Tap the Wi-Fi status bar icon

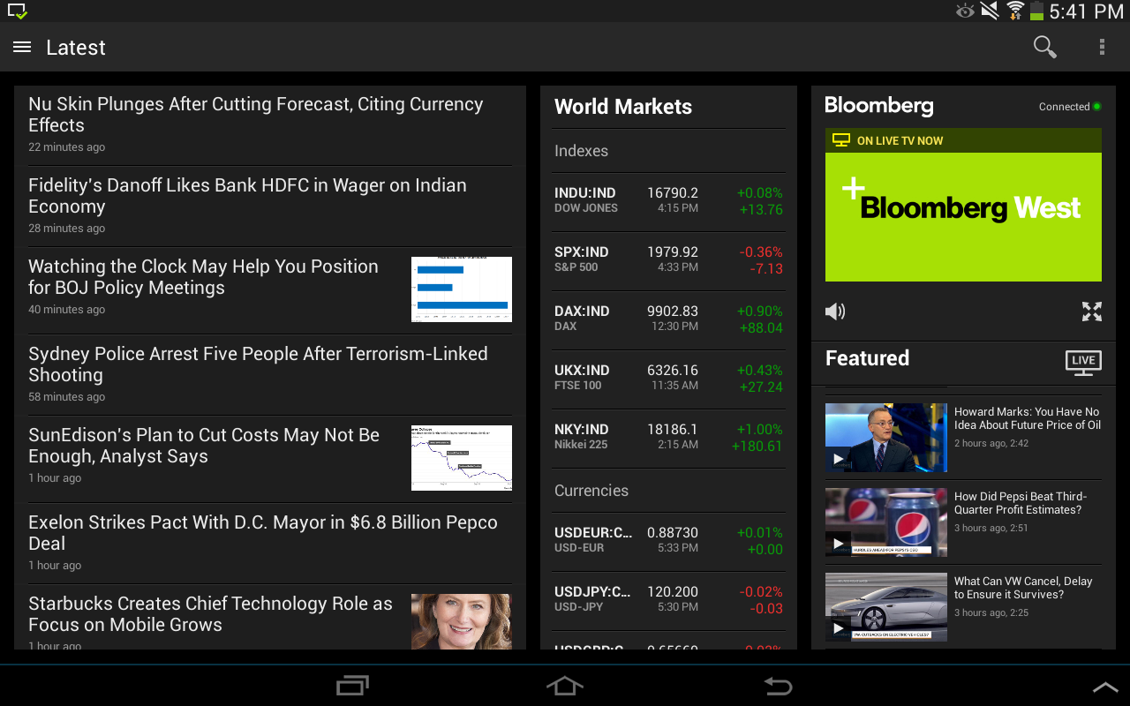(x=1014, y=11)
